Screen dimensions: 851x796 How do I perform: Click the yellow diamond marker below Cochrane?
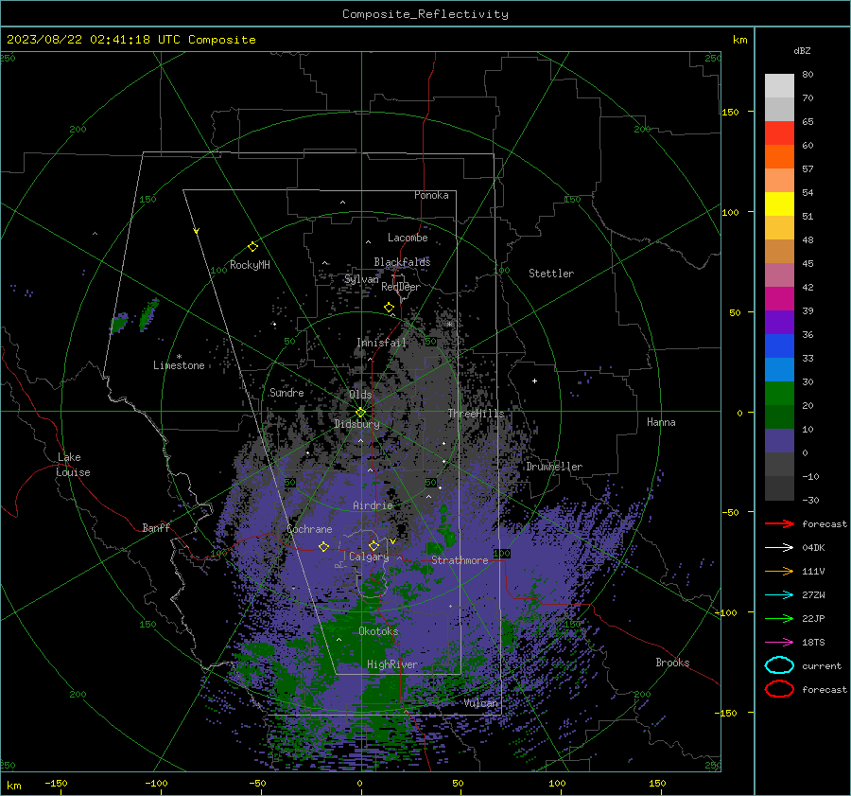coord(323,546)
